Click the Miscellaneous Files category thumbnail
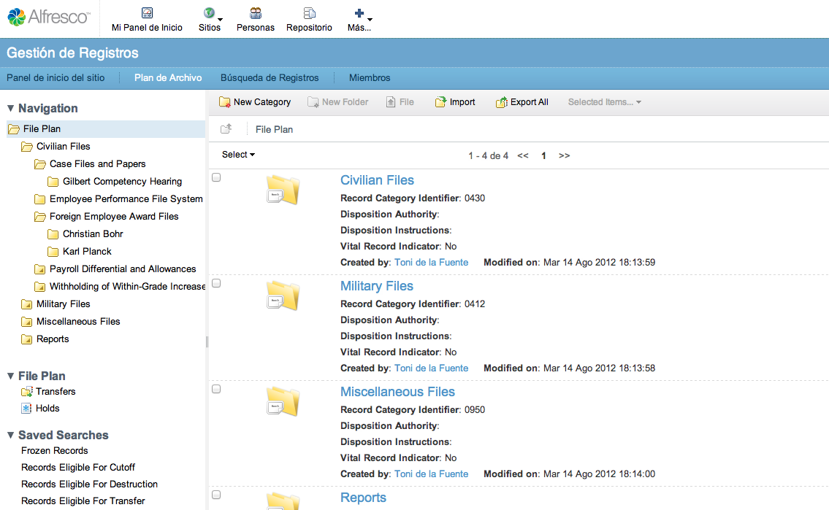829x510 pixels. [x=283, y=401]
